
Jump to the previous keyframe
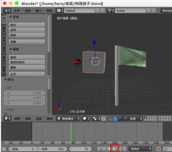[104, 149]
